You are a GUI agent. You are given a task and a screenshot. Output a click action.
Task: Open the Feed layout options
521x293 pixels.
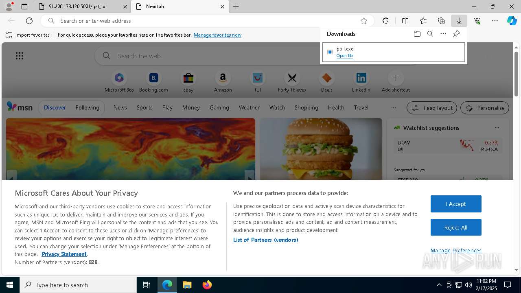[x=432, y=108]
